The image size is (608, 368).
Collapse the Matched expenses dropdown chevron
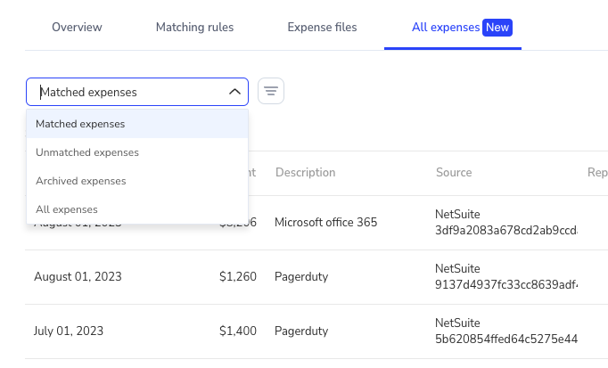point(234,92)
